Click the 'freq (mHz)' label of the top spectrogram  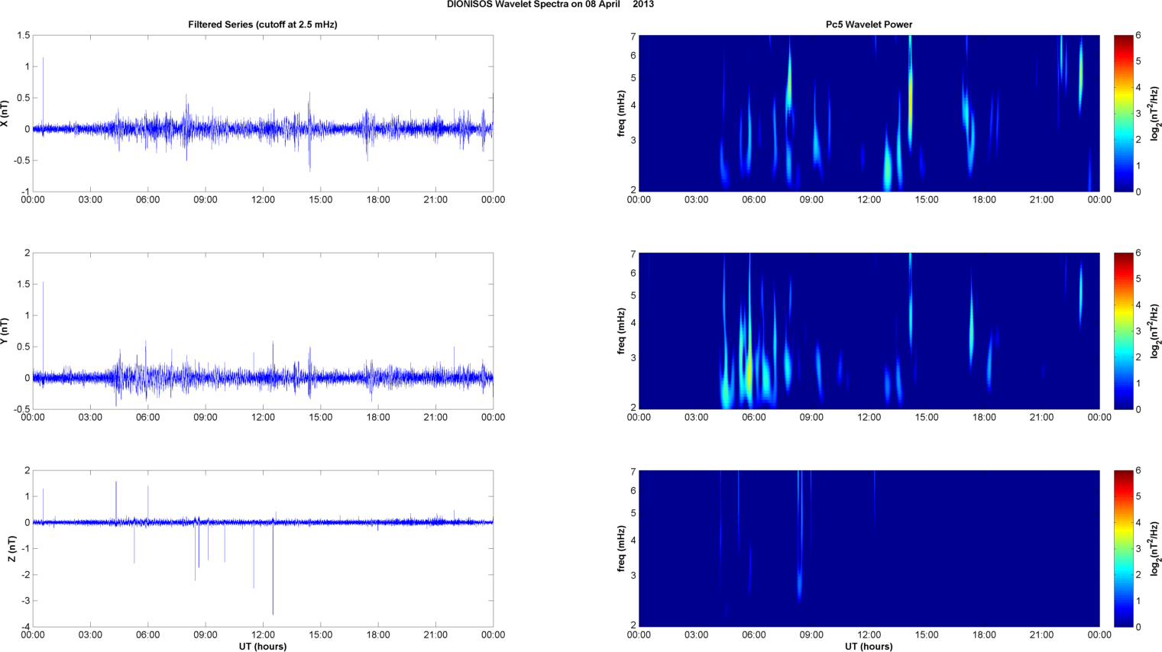(621, 114)
